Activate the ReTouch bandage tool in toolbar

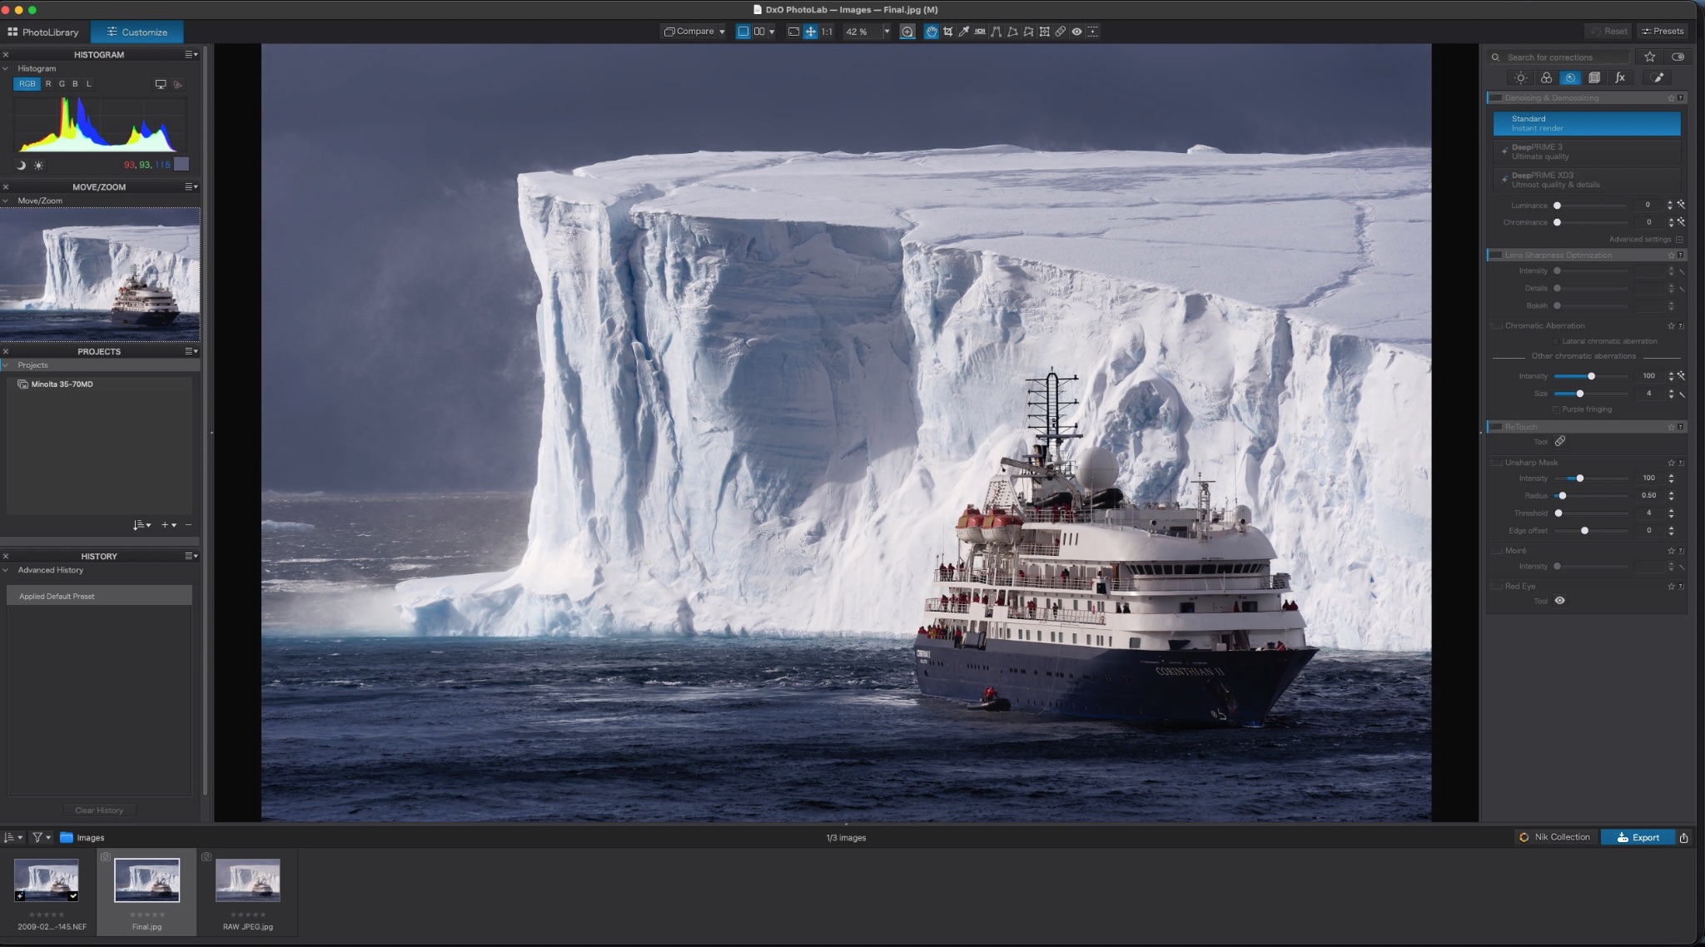pyautogui.click(x=1060, y=32)
